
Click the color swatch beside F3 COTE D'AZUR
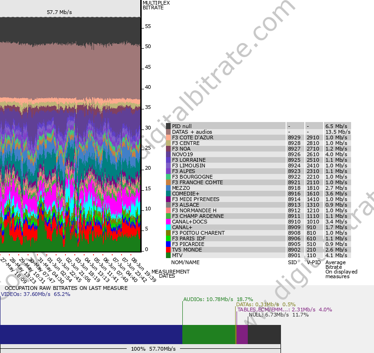168,137
